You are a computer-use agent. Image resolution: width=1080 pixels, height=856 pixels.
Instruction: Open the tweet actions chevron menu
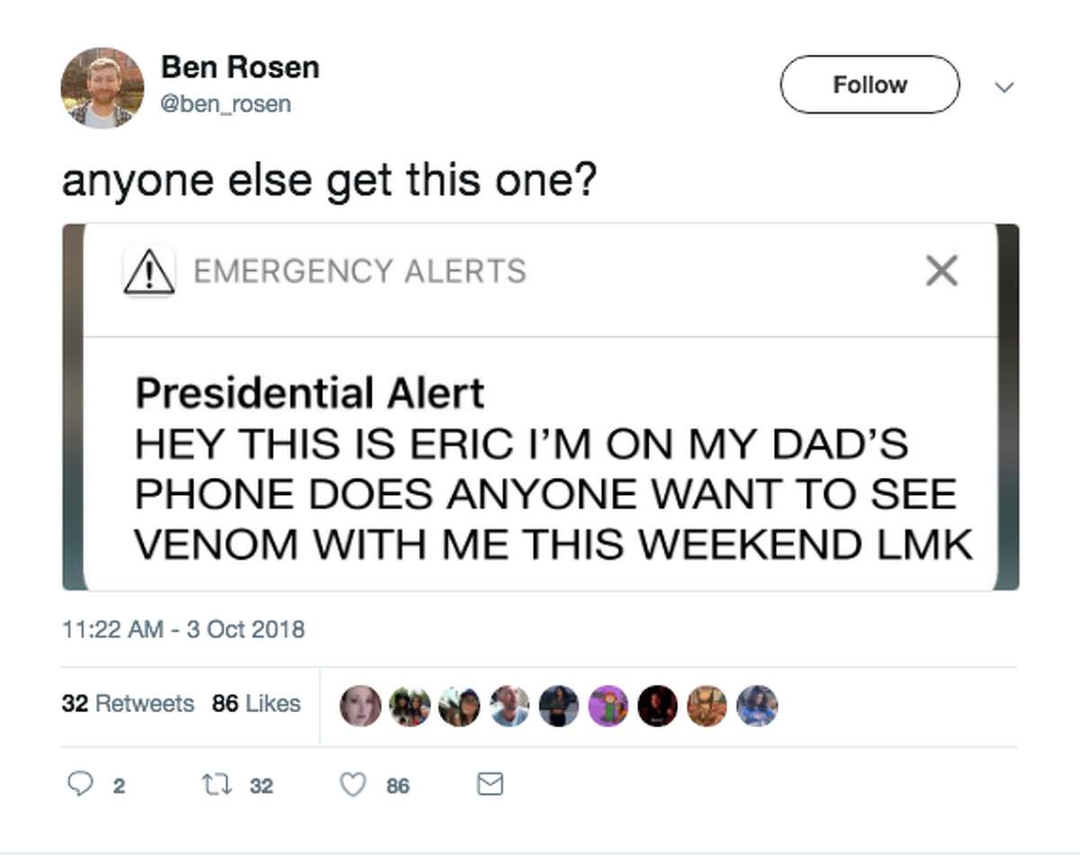pyautogui.click(x=1004, y=86)
